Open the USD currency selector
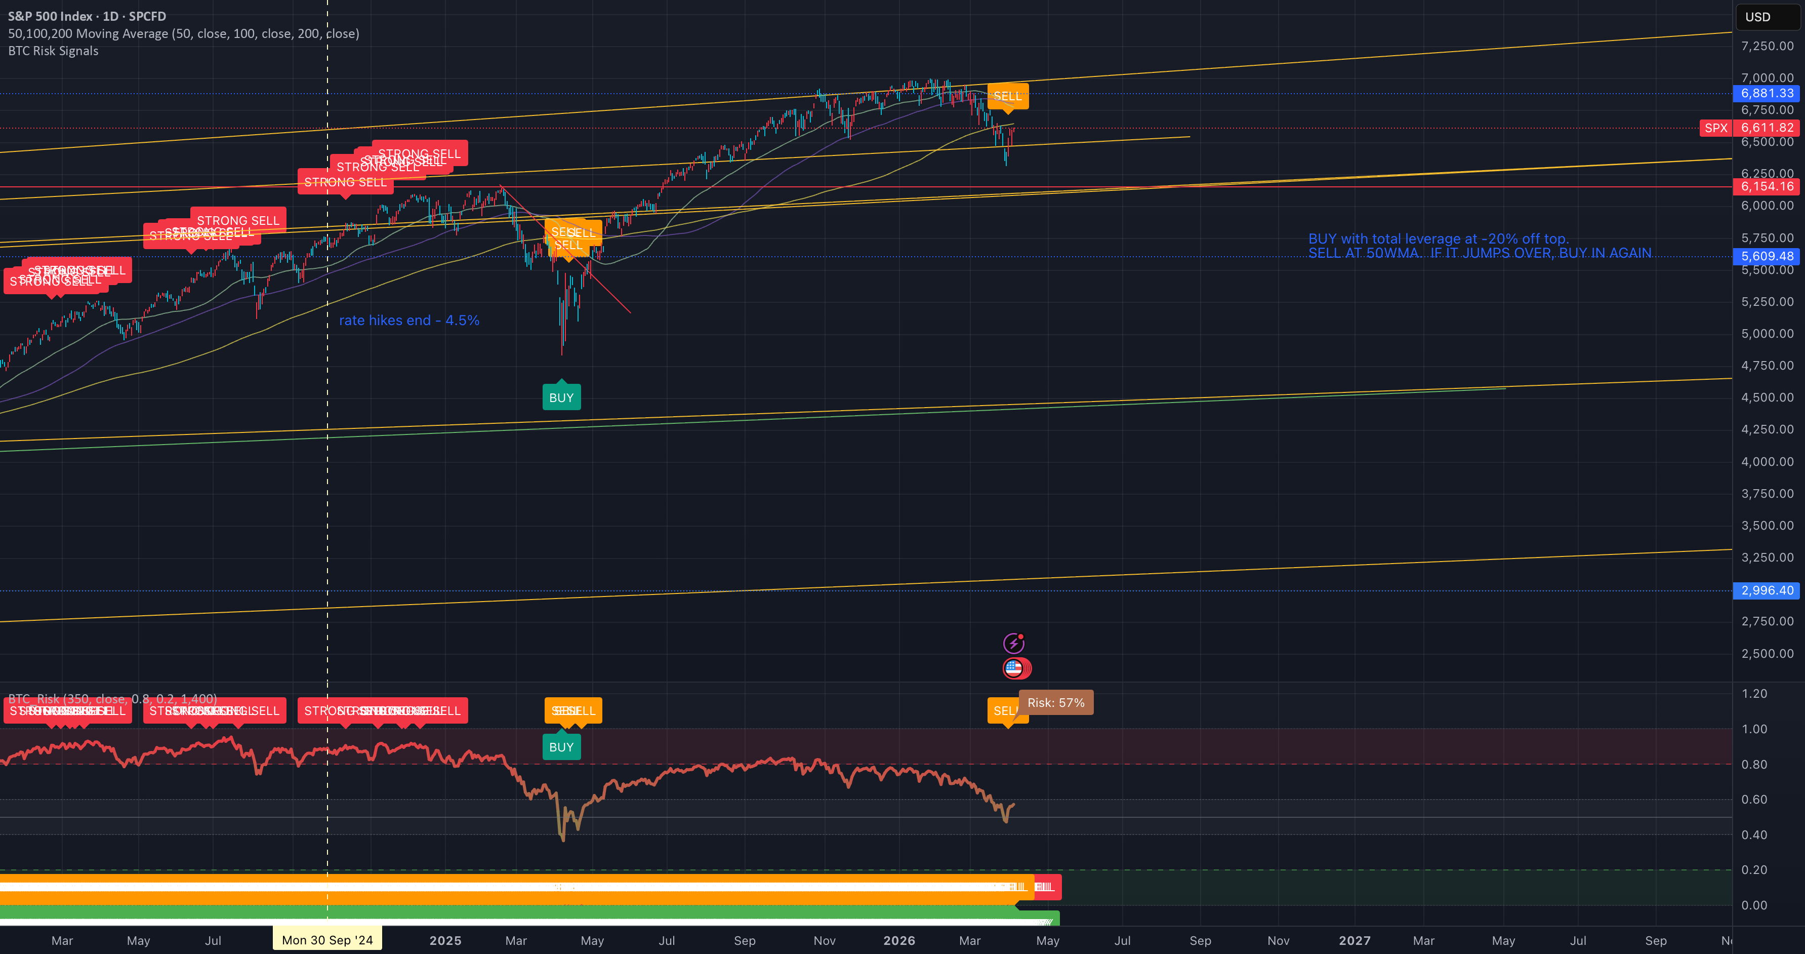 tap(1767, 17)
